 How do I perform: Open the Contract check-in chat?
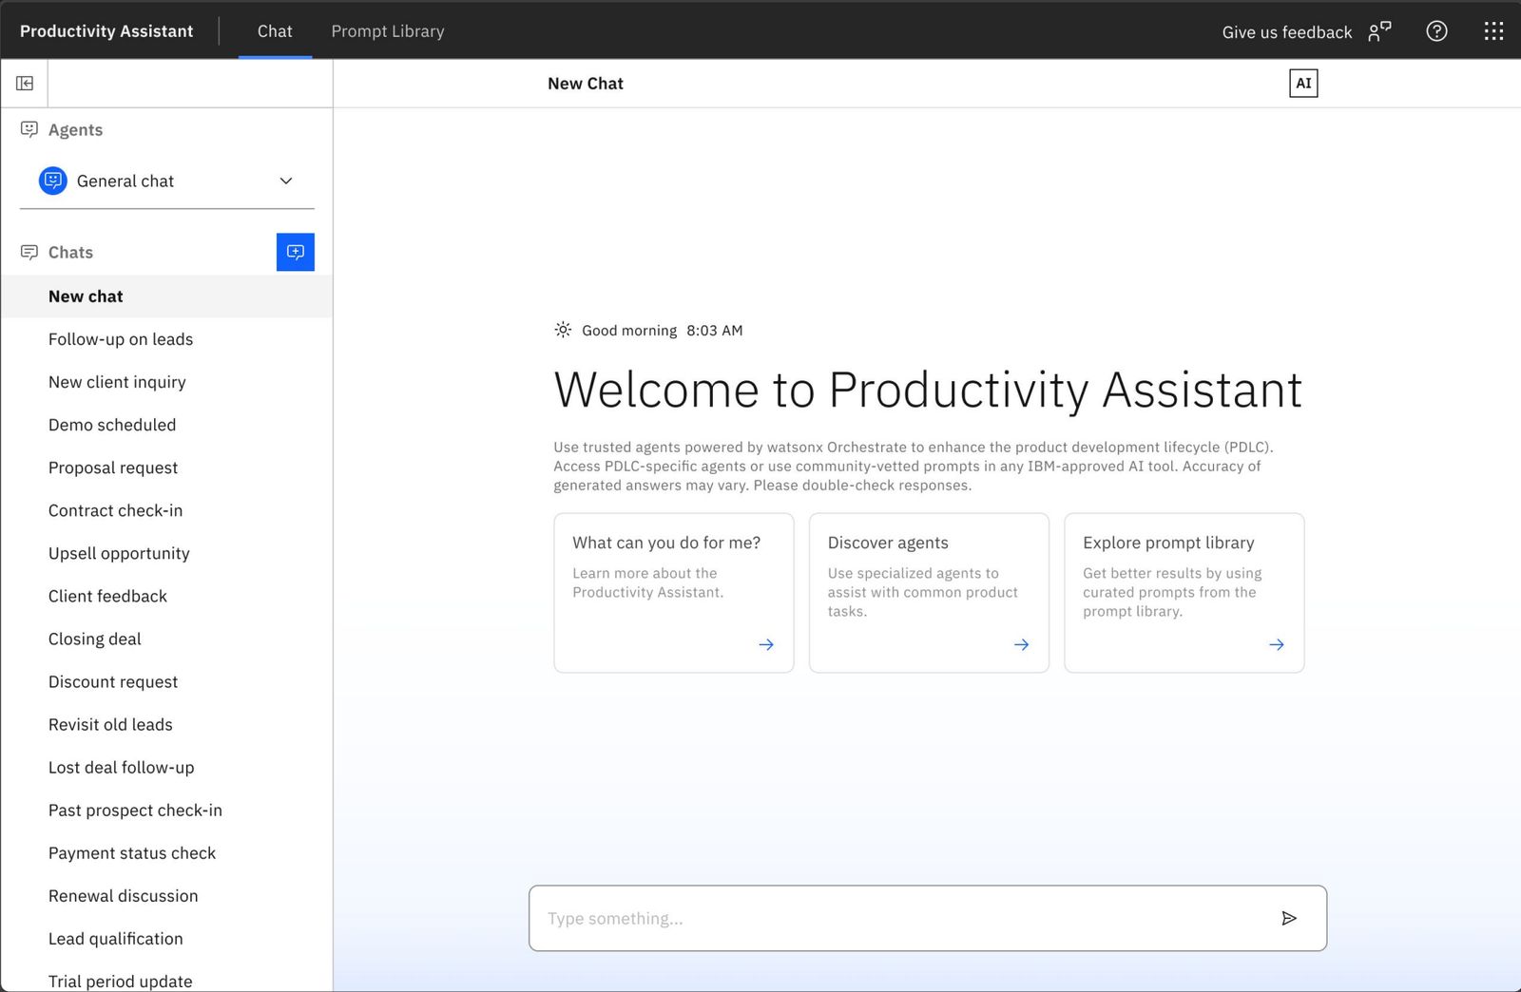166,510
